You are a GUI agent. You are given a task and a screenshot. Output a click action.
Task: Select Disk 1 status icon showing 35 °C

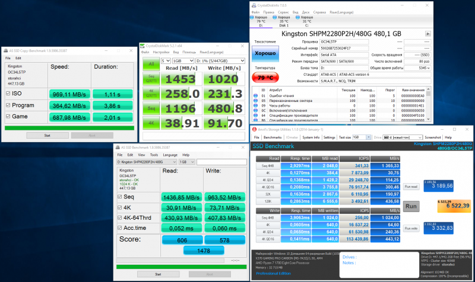click(274, 18)
